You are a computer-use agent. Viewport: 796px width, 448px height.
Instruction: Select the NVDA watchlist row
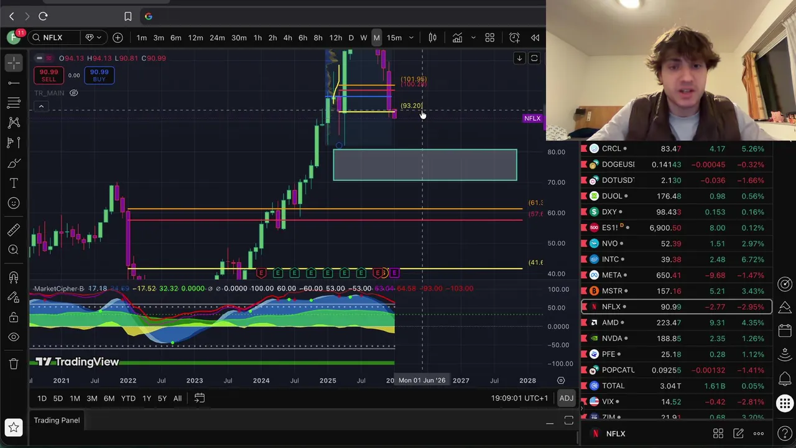click(x=677, y=338)
